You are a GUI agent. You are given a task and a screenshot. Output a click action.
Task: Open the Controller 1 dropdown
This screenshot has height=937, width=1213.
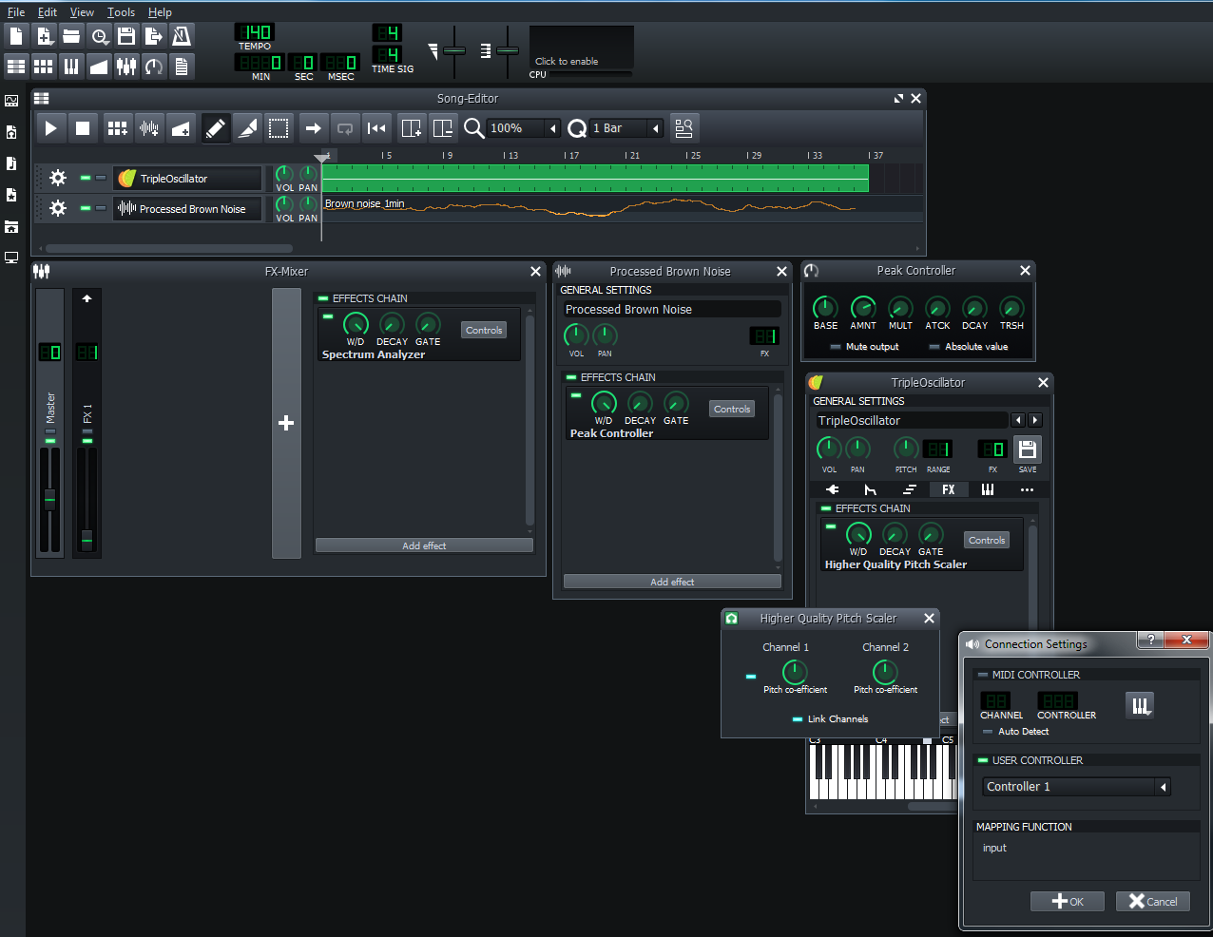[x=1162, y=787]
